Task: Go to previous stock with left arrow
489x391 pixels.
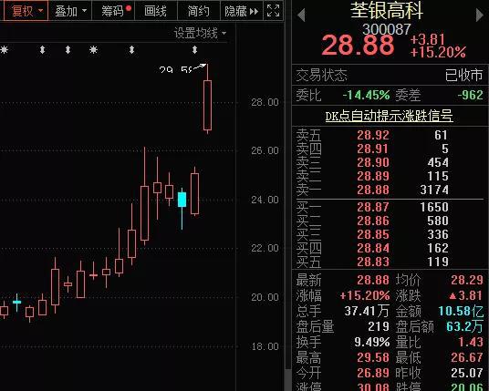Action: [x=301, y=15]
